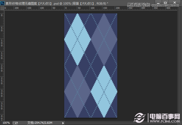Screen dimensions: 182x125
Task: Click the document title 菱形织物纹理无缝图案 text
Action: (21, 3)
